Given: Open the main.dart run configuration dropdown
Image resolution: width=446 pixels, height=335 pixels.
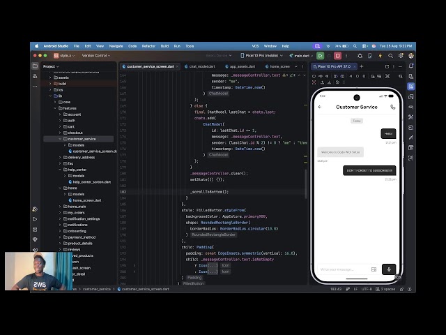Looking at the screenshot, I should 301,56.
